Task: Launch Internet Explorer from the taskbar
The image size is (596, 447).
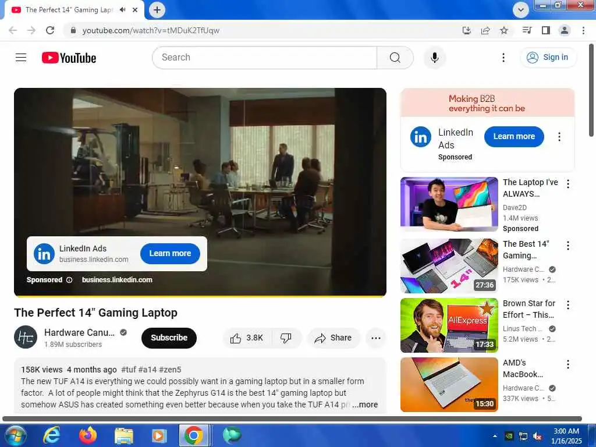Action: (x=51, y=435)
